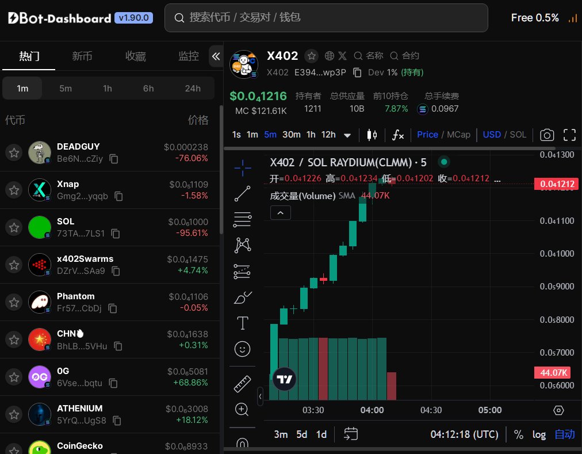
Task: Open the 监控 monitor tab
Action: pos(189,56)
